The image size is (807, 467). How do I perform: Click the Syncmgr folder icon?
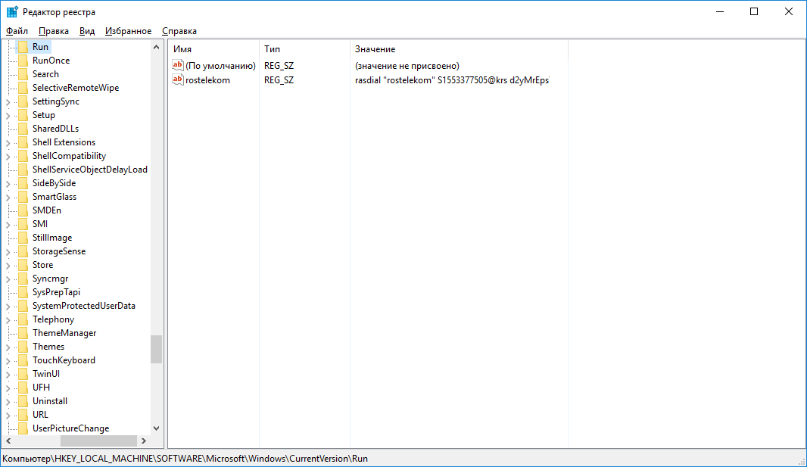tap(23, 279)
